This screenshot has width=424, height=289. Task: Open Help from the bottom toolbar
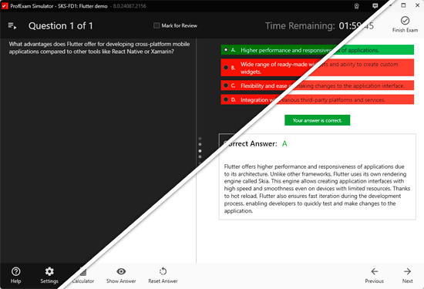[x=15, y=275]
